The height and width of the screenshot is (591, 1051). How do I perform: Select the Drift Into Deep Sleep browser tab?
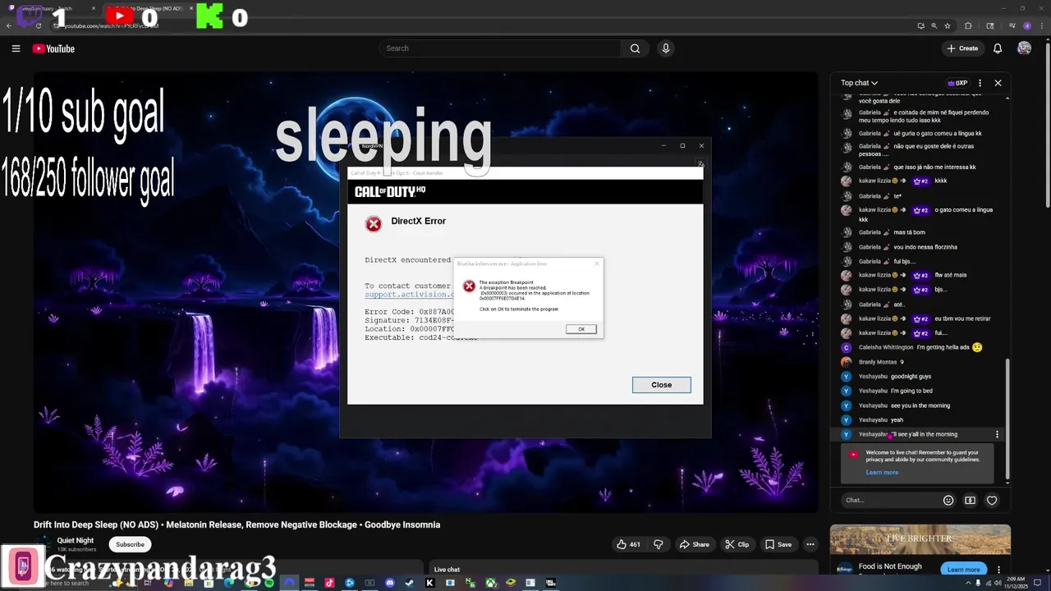point(152,8)
